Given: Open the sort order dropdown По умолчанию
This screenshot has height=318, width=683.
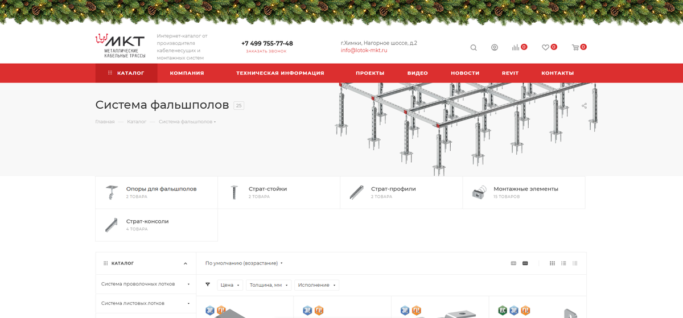Looking at the screenshot, I should click(x=244, y=263).
